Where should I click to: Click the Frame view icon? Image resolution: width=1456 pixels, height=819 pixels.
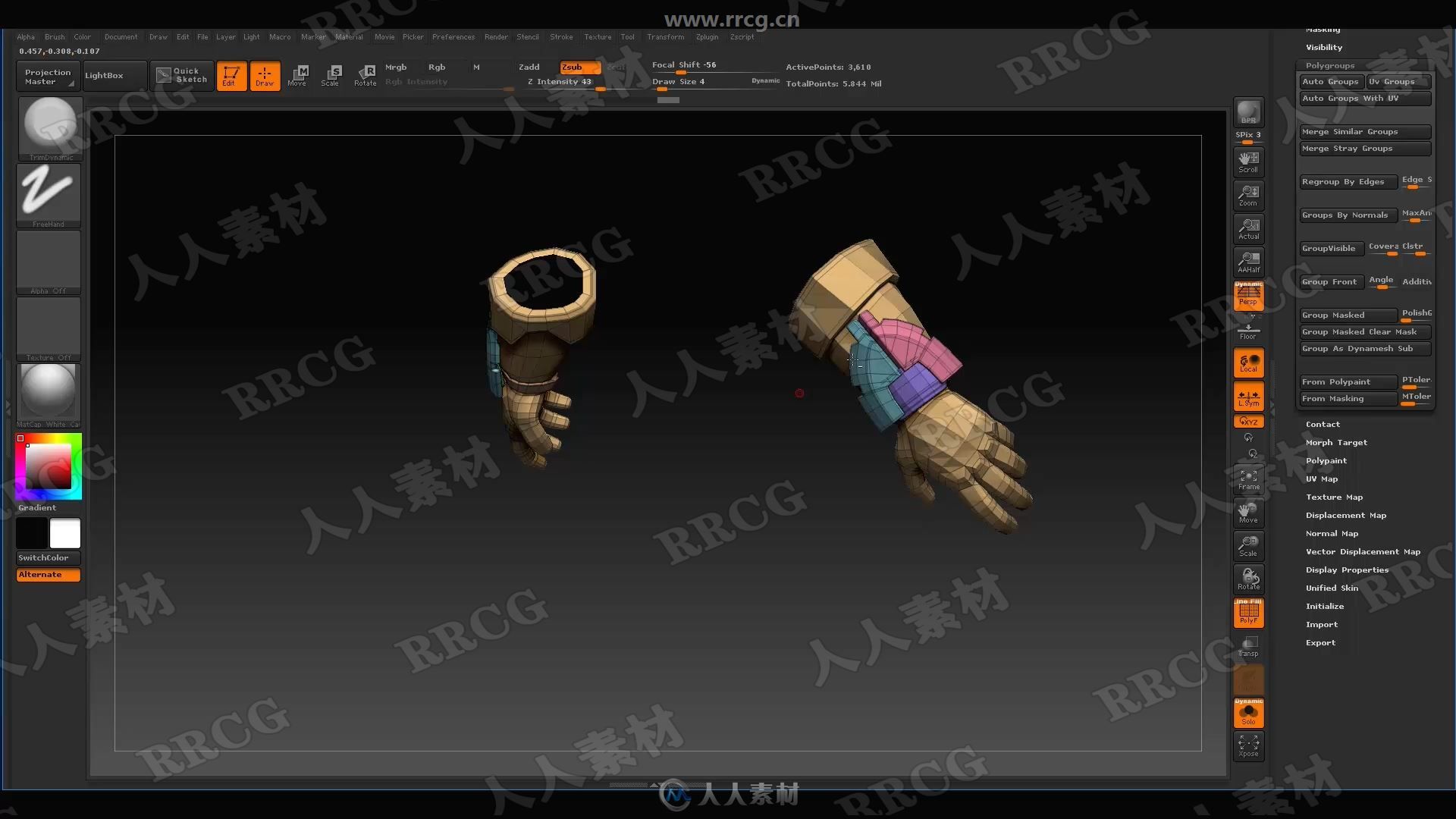(x=1248, y=479)
